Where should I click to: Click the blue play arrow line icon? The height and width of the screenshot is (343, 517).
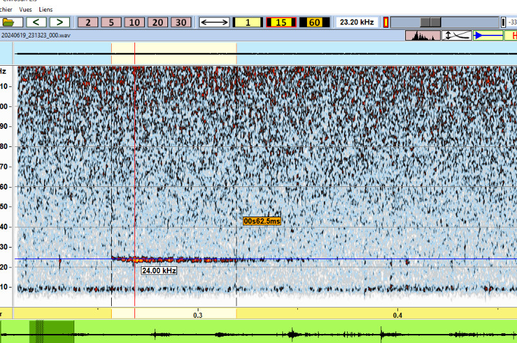coord(488,35)
